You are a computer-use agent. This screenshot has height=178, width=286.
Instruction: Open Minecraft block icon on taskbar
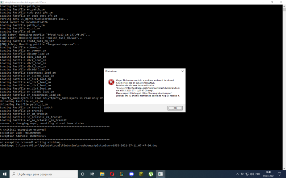141,174
